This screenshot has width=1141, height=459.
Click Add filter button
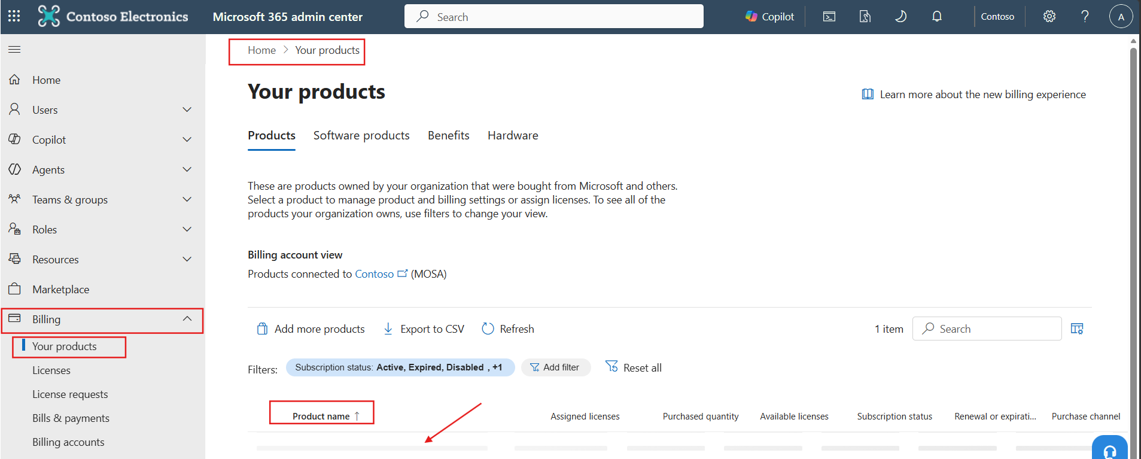click(x=556, y=367)
